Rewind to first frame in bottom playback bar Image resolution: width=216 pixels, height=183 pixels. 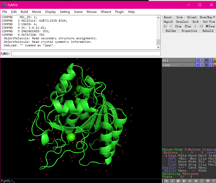coord(166,181)
